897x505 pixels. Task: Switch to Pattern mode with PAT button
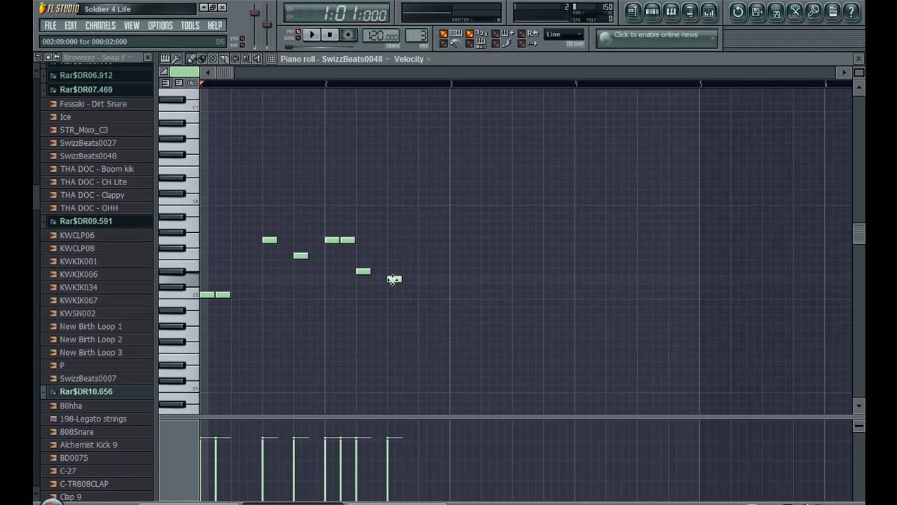tap(297, 32)
